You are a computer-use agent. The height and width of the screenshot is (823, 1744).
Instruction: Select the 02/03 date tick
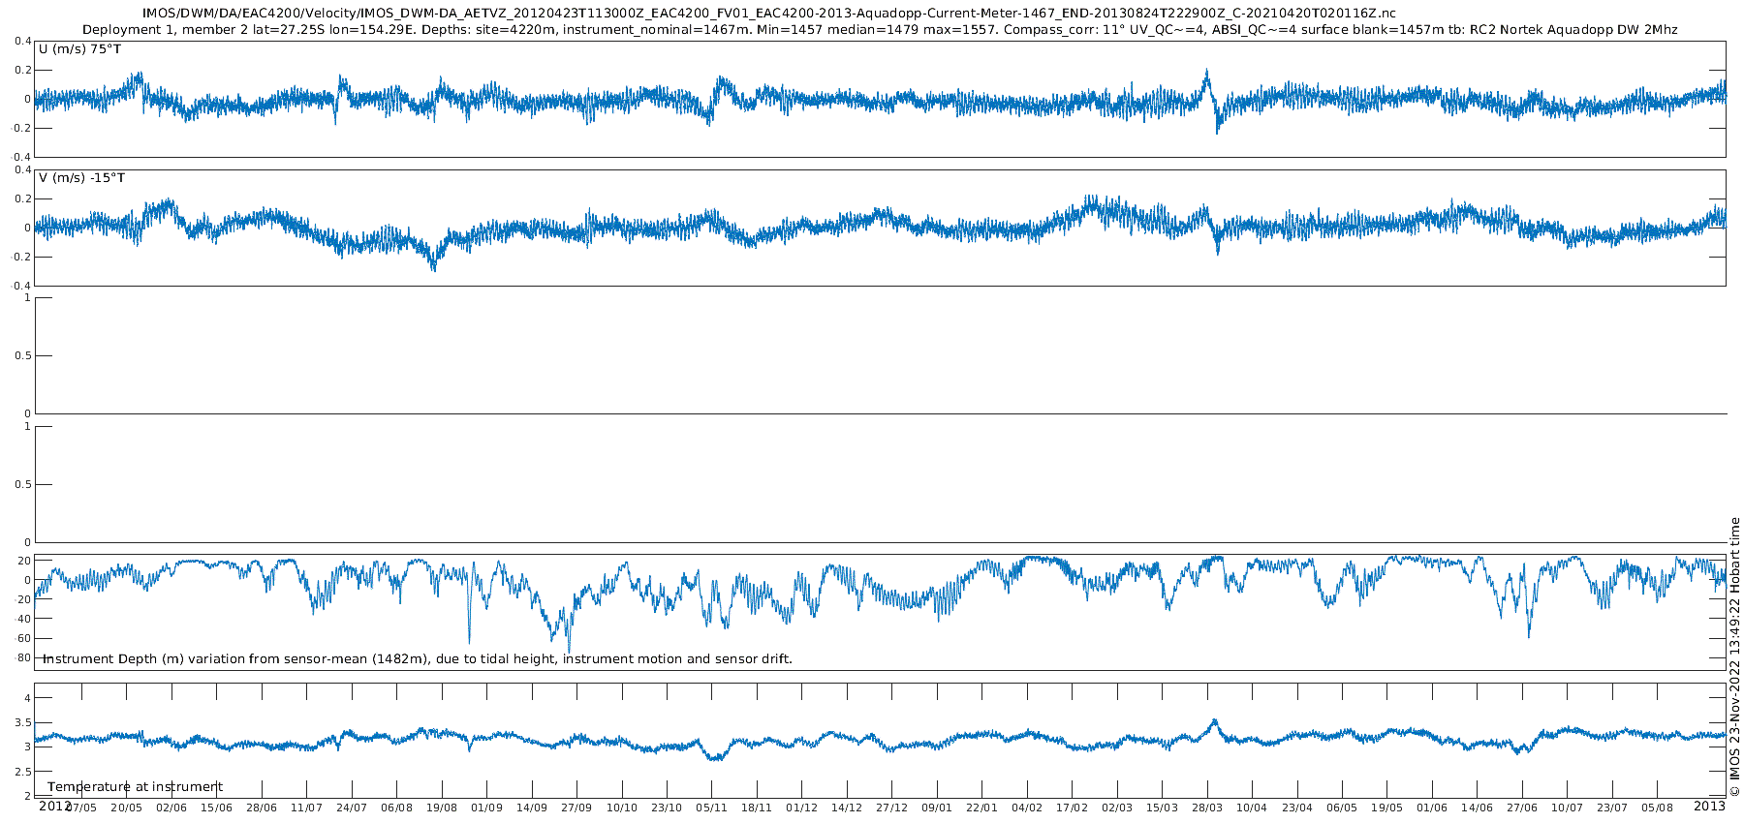(x=1117, y=808)
